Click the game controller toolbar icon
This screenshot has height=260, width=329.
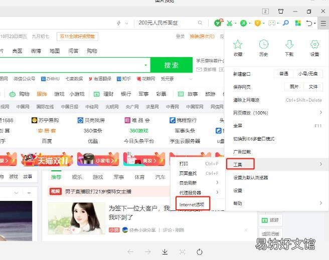272,23
